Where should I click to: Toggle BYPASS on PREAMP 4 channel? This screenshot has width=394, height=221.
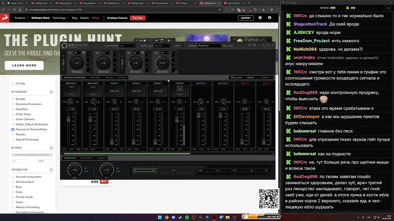point(179,95)
